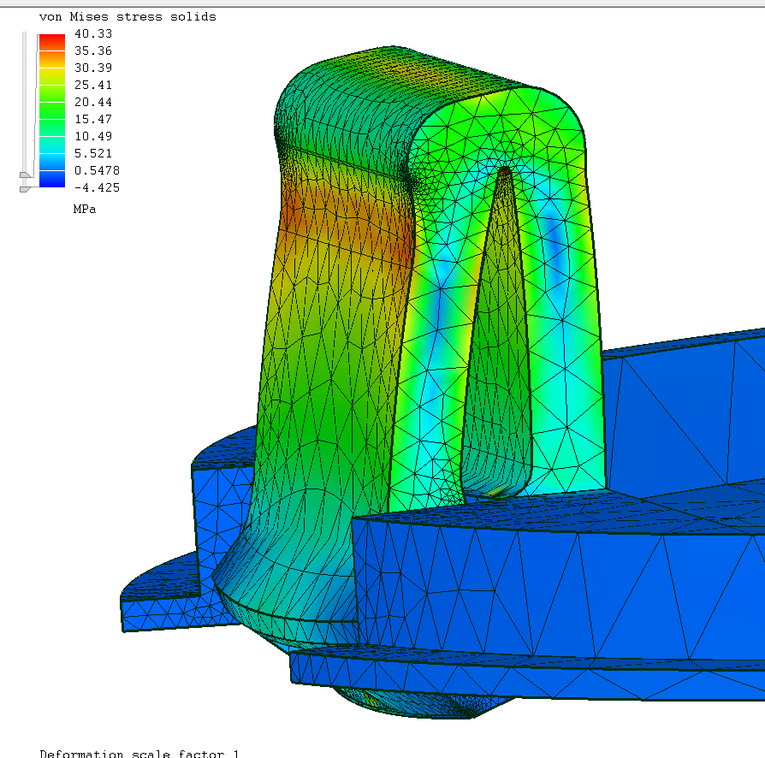Click the orange legend band below 35.36
This screenshot has height=758, width=765.
click(x=51, y=59)
